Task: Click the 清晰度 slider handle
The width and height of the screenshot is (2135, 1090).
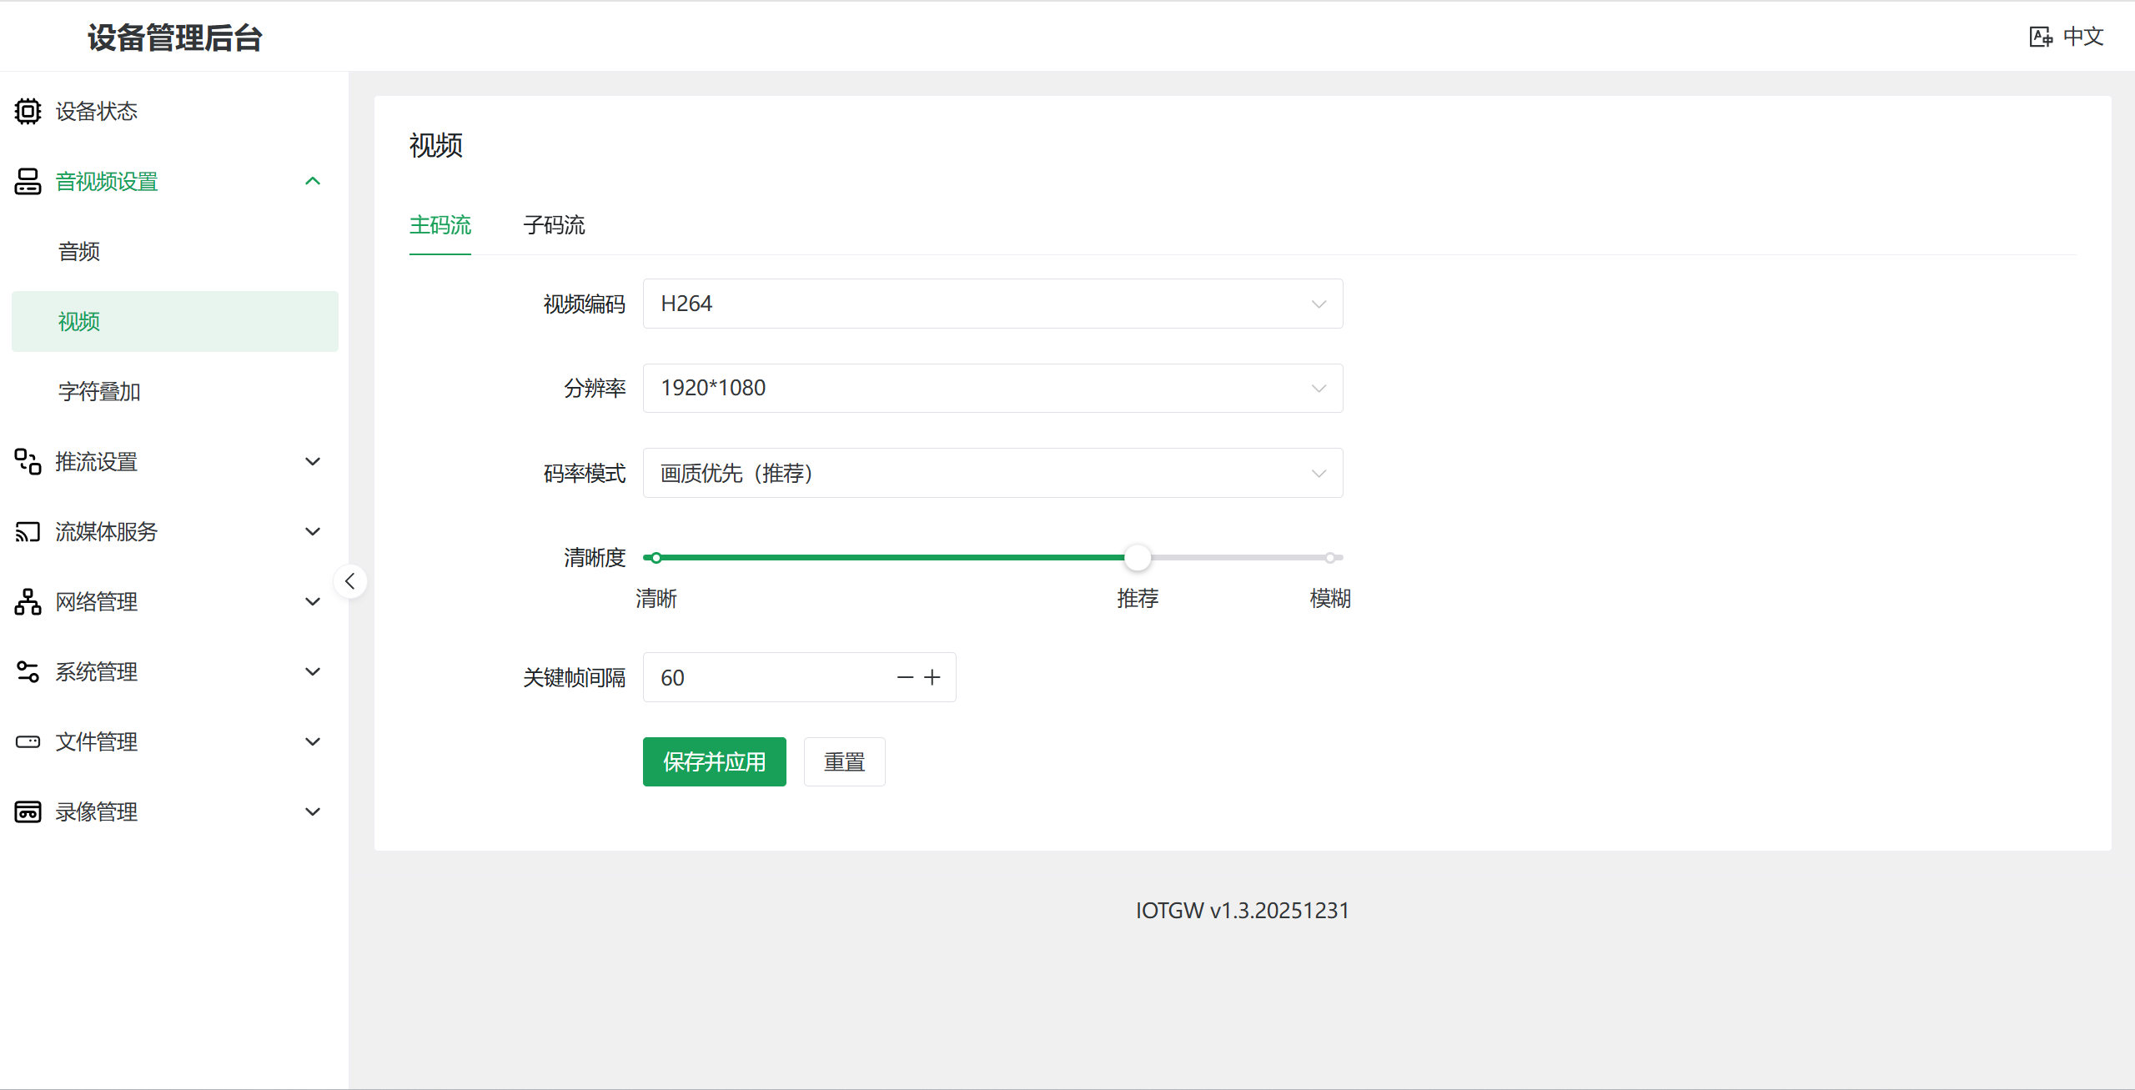Action: [1137, 557]
